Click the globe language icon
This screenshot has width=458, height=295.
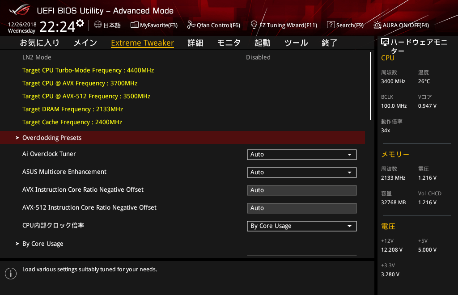point(98,25)
